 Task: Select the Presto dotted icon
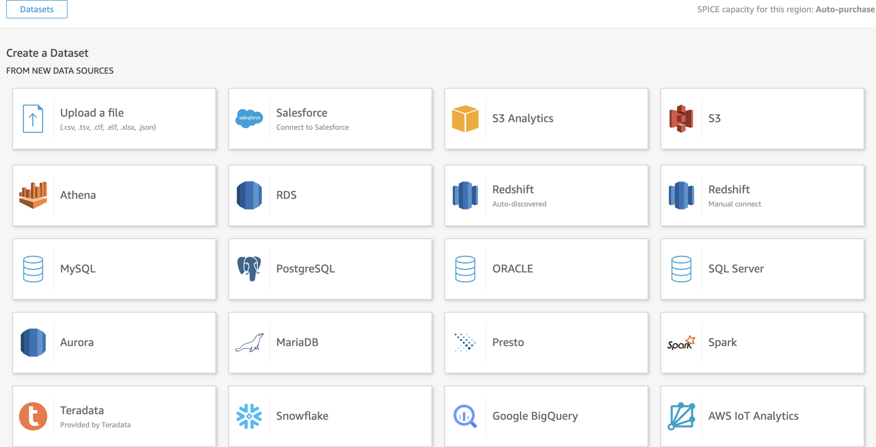(x=465, y=343)
